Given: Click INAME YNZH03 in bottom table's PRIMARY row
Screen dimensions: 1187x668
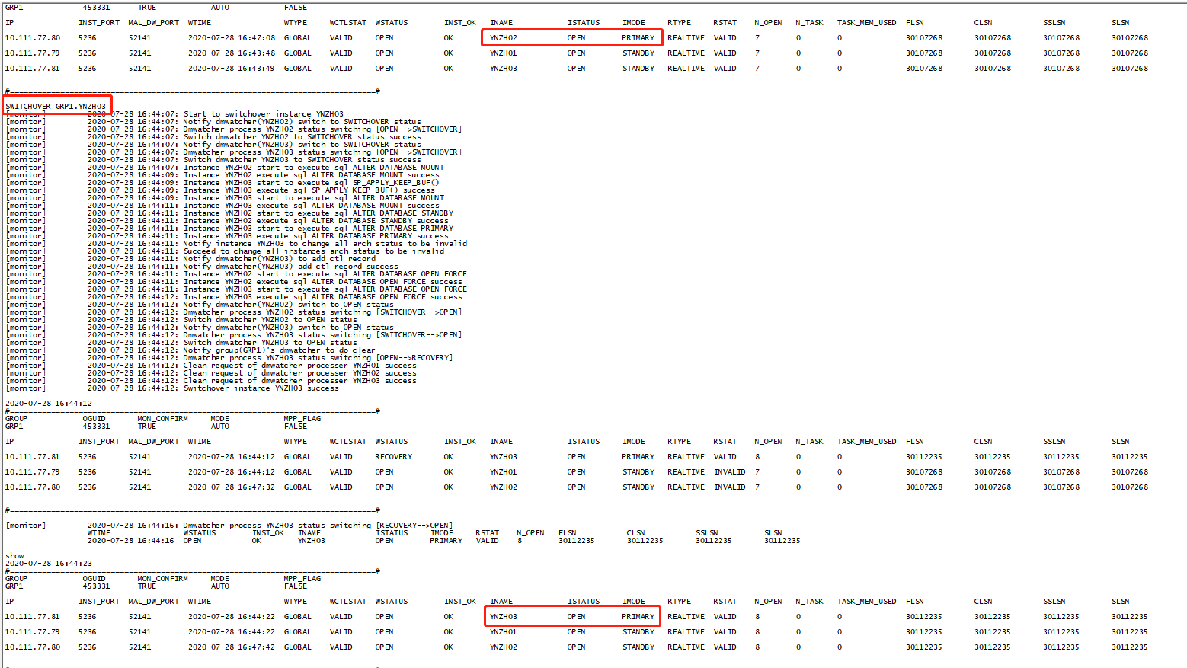Looking at the screenshot, I should pos(503,616).
